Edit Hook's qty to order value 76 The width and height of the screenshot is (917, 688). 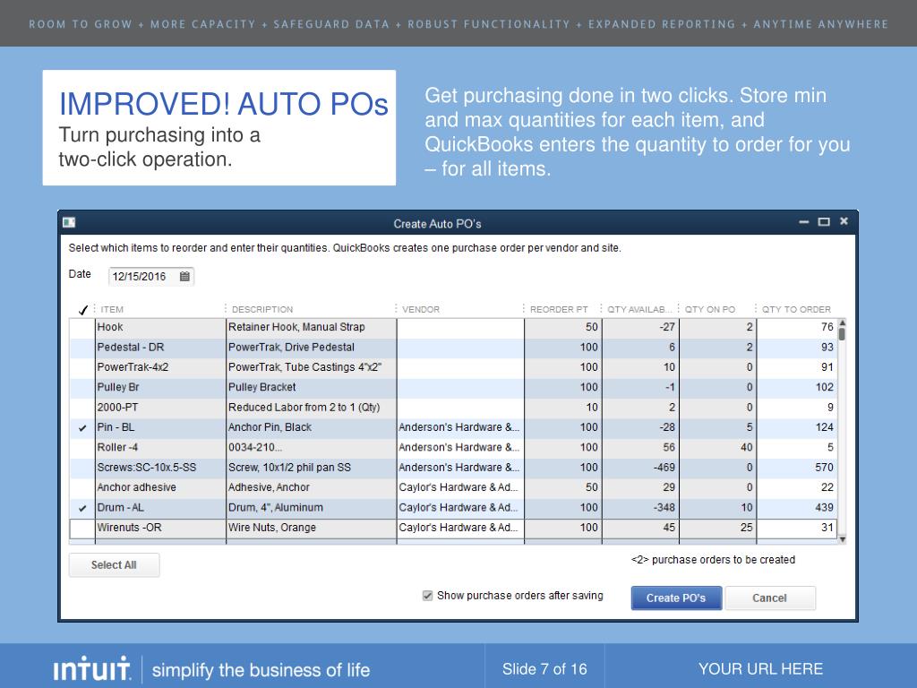[796, 328]
